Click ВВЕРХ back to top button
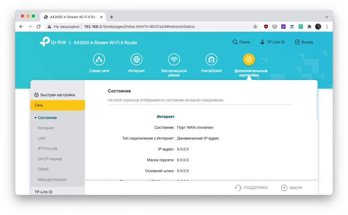Viewport: 348px width, 215px height. (x=291, y=188)
